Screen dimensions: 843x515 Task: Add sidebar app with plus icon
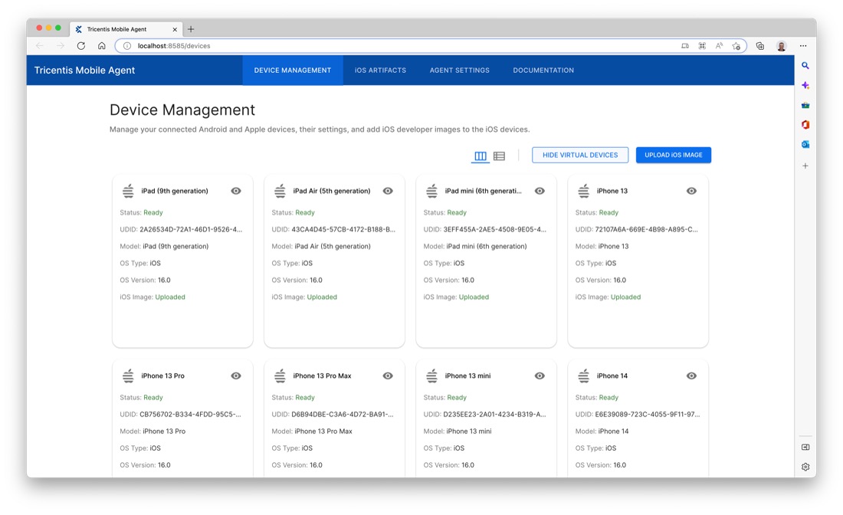pyautogui.click(x=805, y=166)
